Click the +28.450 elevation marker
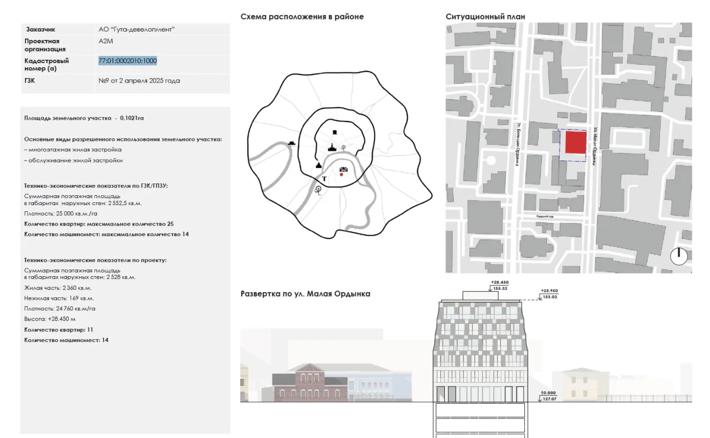This screenshot has height=438, width=710. coord(499,283)
